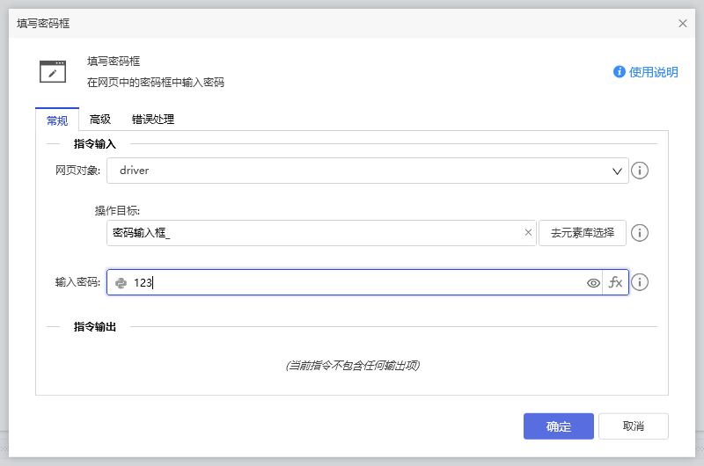
Task: Click the Python icon in password field
Action: pyautogui.click(x=121, y=283)
